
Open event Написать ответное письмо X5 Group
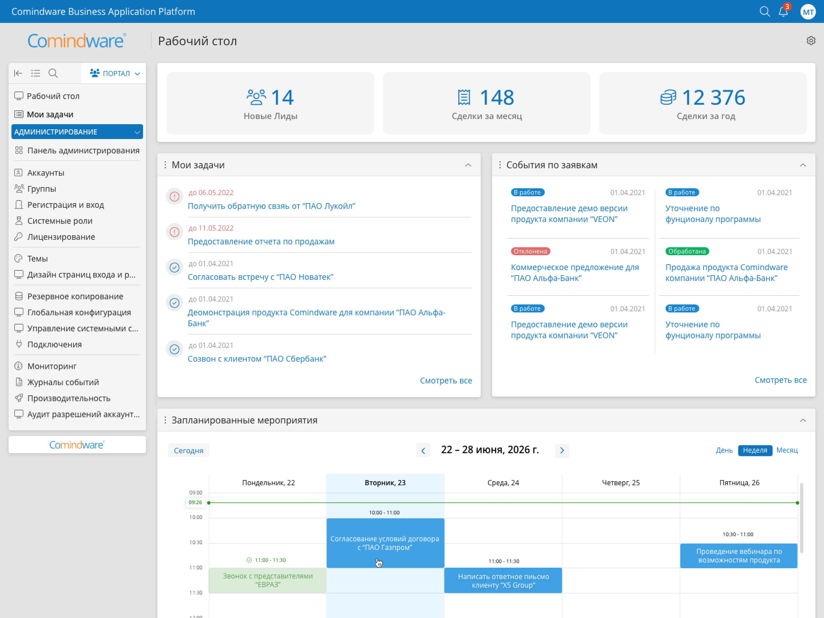(503, 580)
